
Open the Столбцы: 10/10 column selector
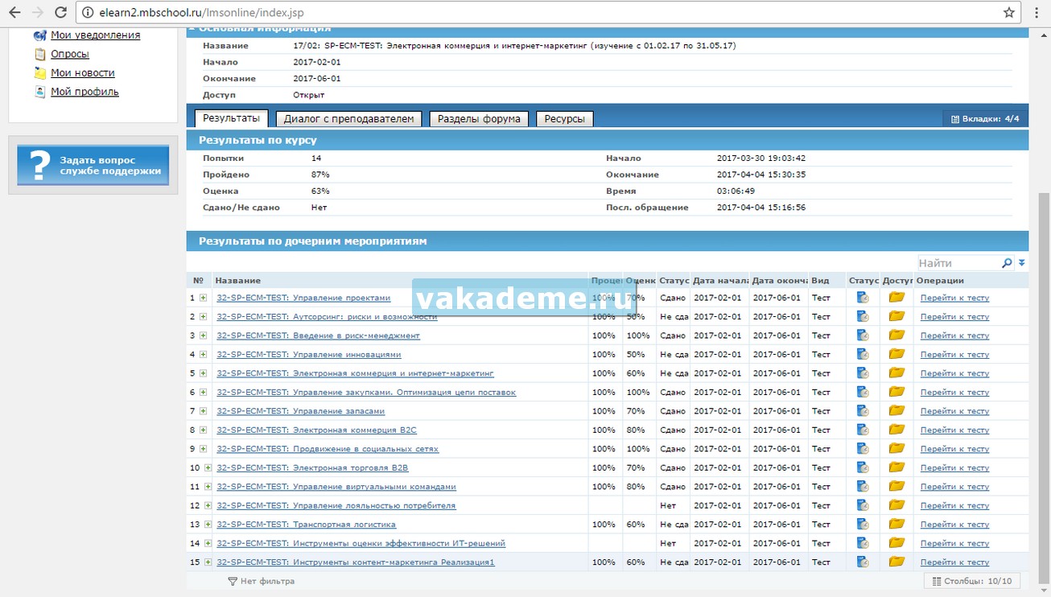pos(972,581)
